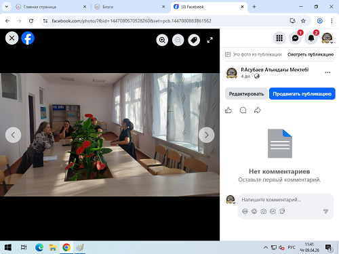339x254 pixels.
Task: Click the comment bubble icon
Action: [x=243, y=110]
